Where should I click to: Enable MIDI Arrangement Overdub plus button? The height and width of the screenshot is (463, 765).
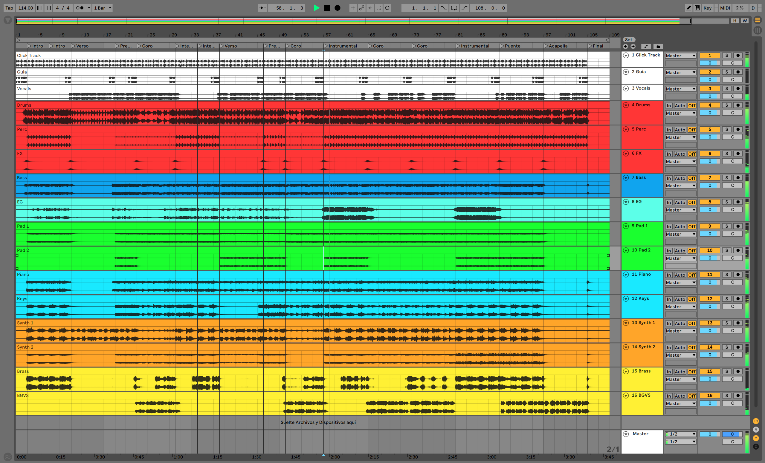(x=353, y=8)
